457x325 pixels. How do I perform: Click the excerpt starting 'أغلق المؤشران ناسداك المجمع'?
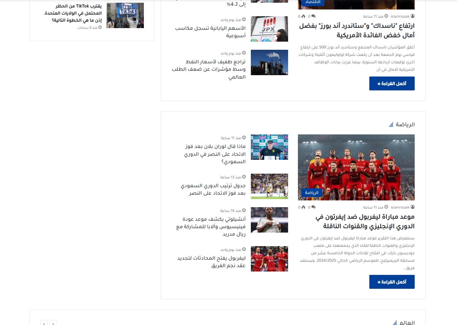point(356,58)
